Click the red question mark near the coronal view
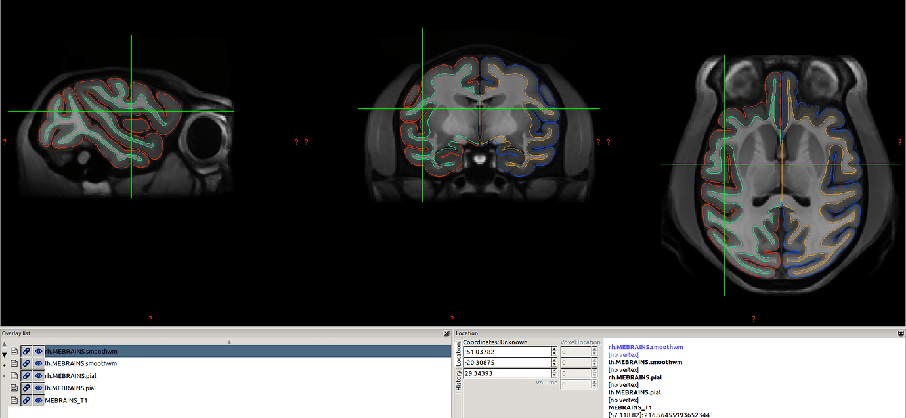The height and width of the screenshot is (418, 906). pos(451,319)
